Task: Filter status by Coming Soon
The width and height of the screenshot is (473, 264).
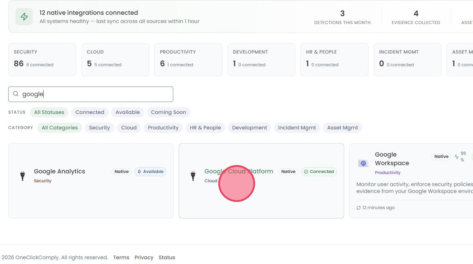Action: tap(168, 112)
